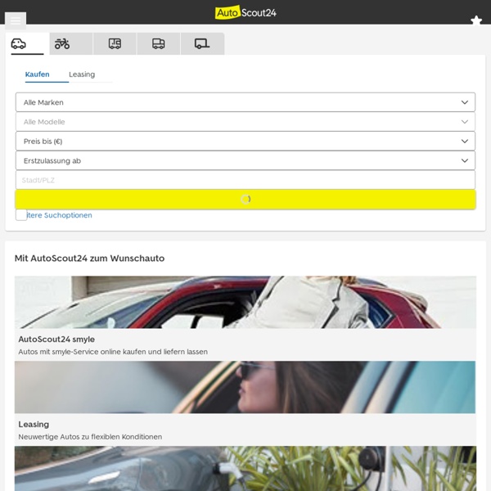Image resolution: width=491 pixels, height=491 pixels.
Task: Switch to the Leasing tab
Action: tap(82, 74)
